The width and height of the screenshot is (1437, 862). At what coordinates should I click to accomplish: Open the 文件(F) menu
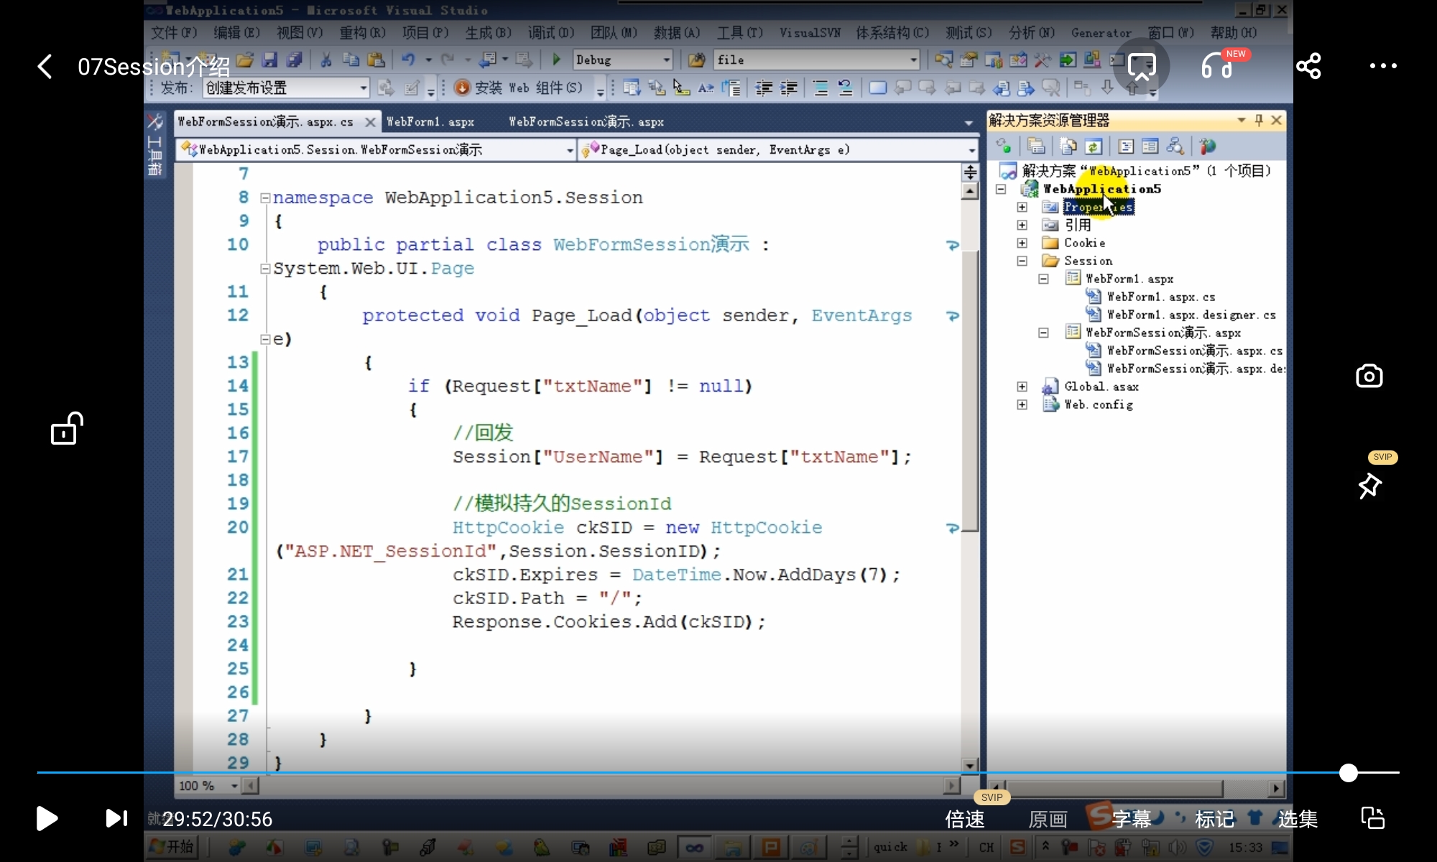[x=174, y=32]
